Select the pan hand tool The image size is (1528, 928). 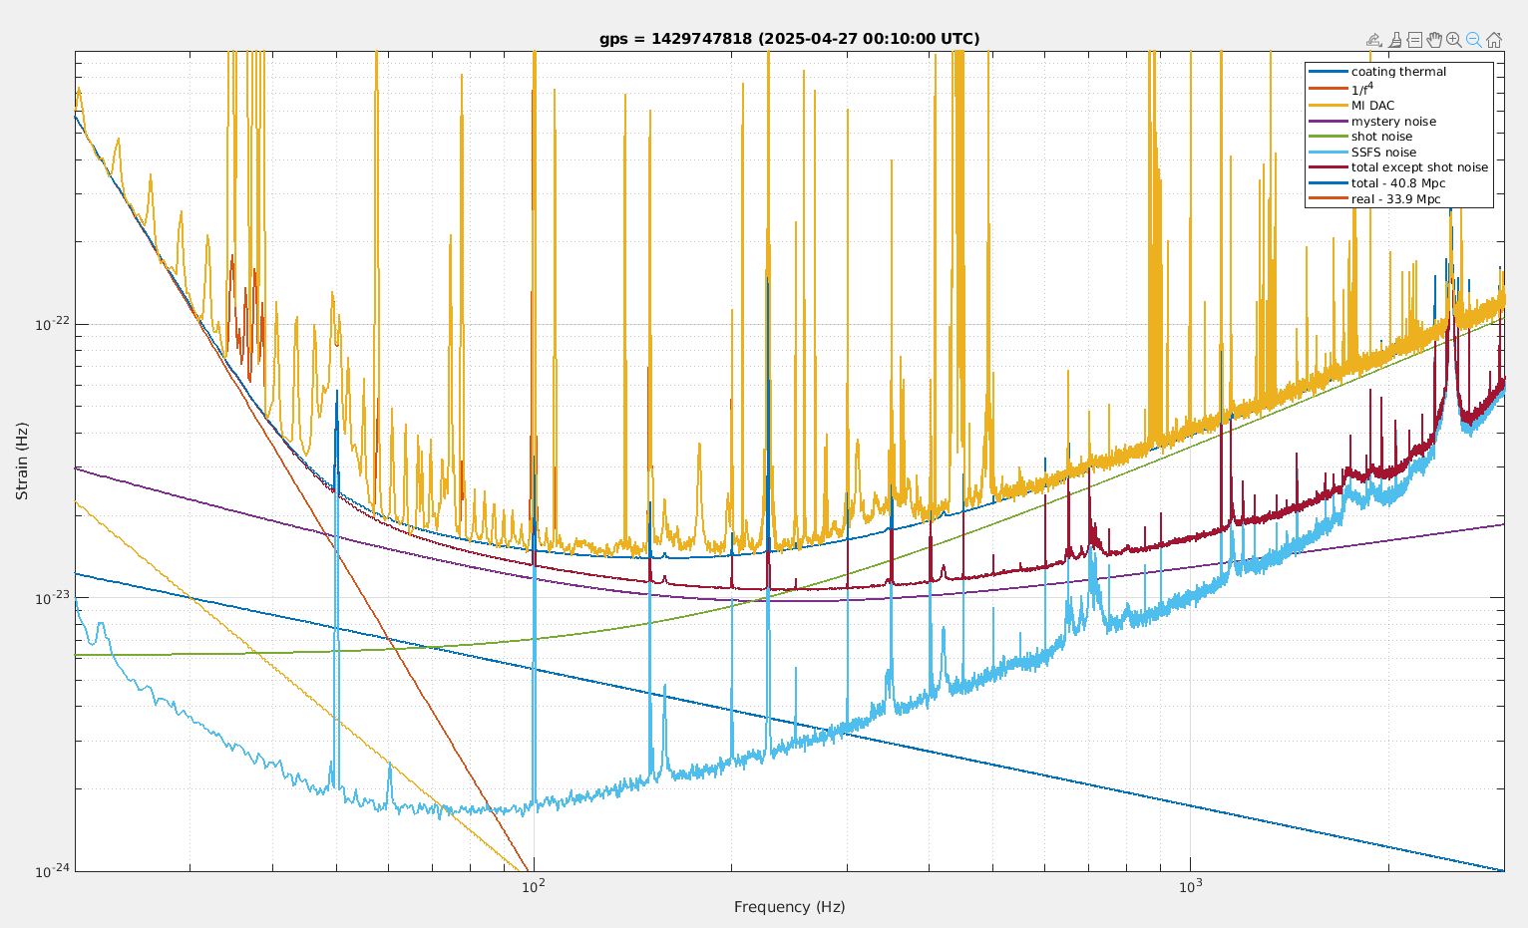(1434, 40)
